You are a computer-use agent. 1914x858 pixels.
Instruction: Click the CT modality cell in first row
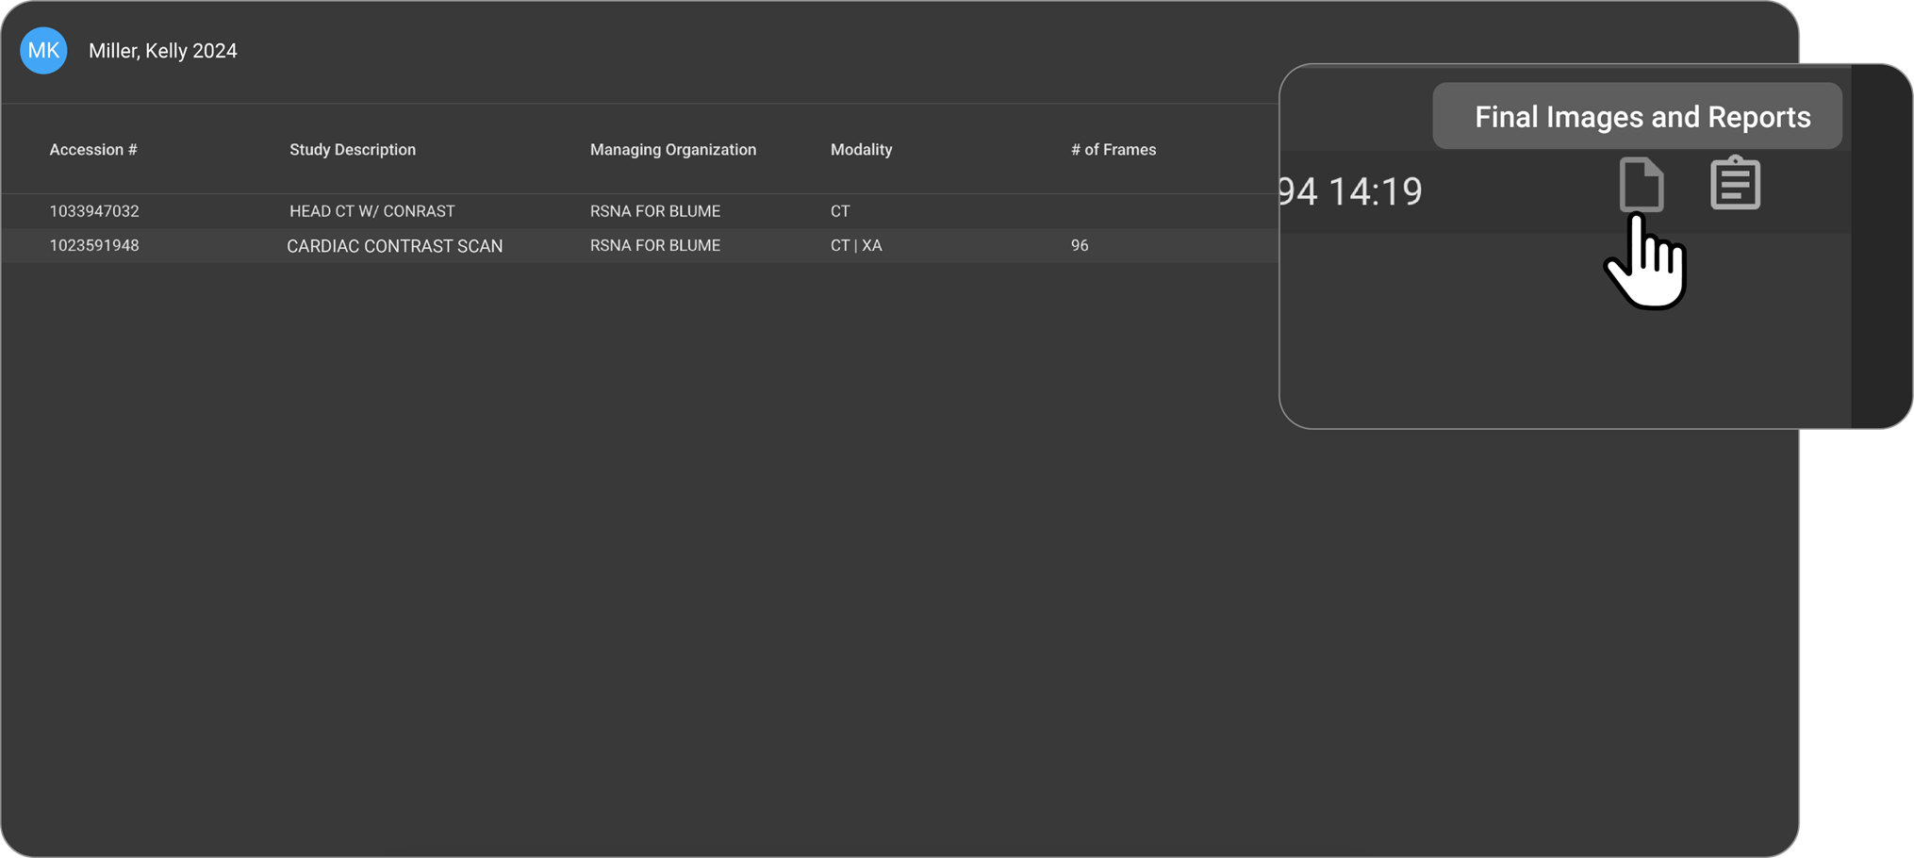tap(840, 211)
